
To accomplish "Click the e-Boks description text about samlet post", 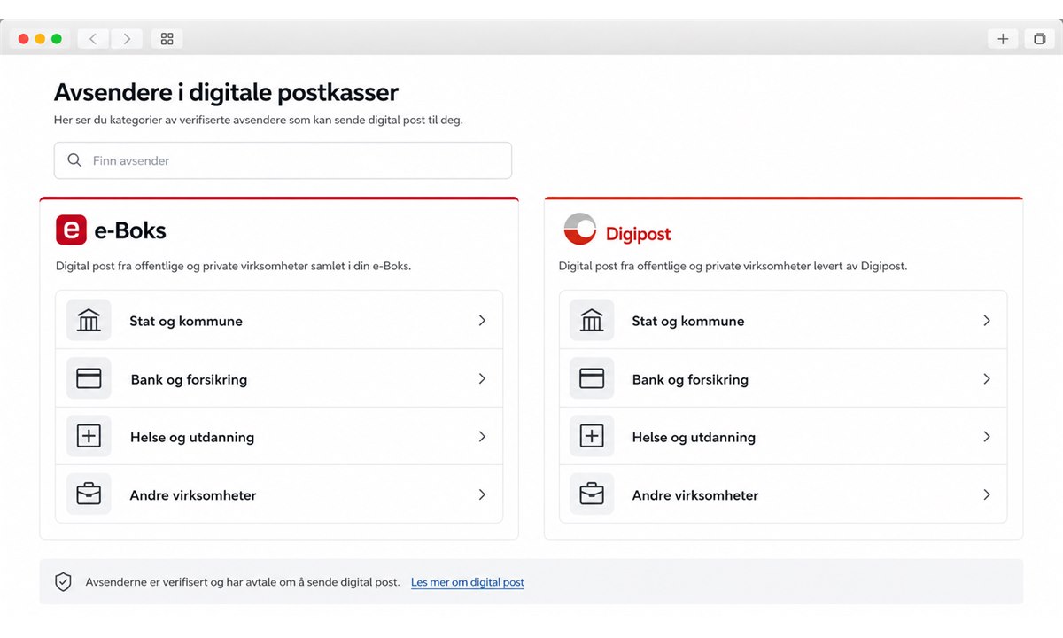I will point(233,266).
